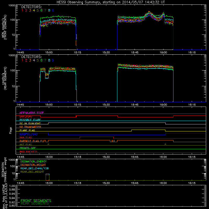Click 14:45 tick label under front segments plot
209x209 pixels.
point(20,53)
